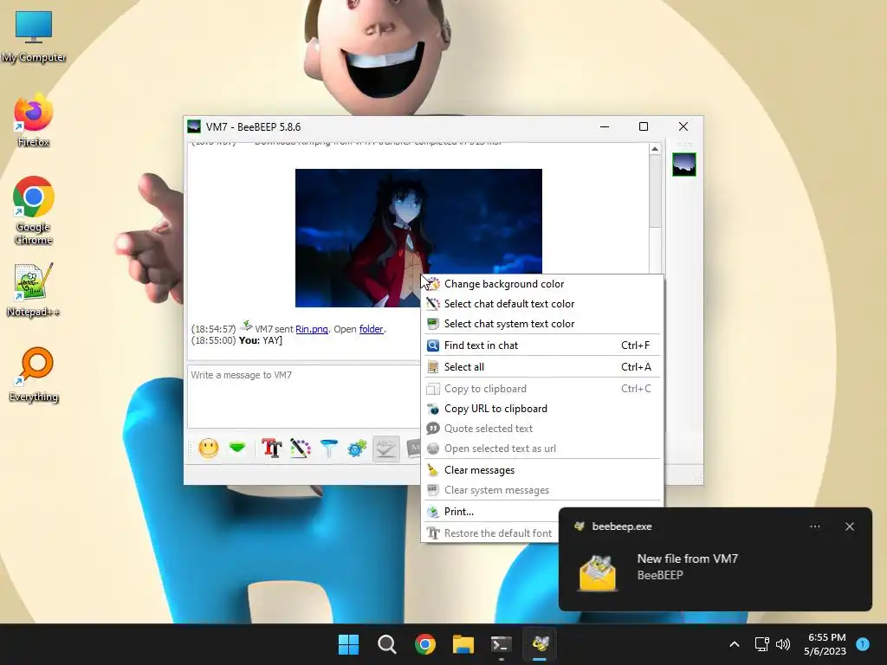The width and height of the screenshot is (887, 665).
Task: Open the chat font selection icon
Action: click(271, 449)
